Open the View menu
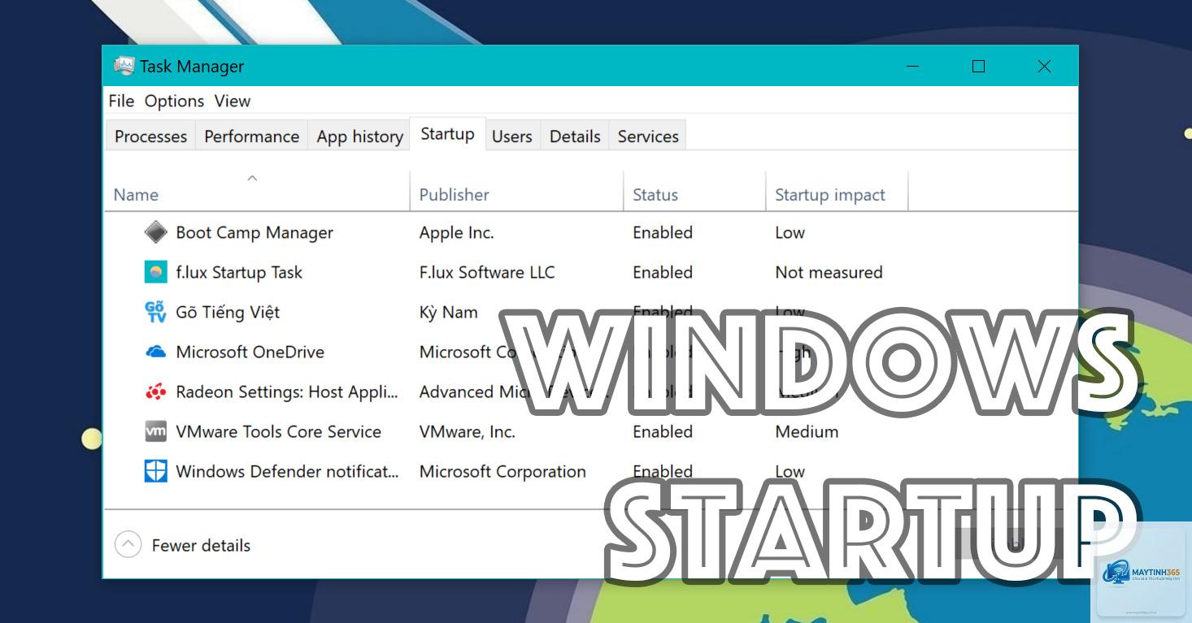The height and width of the screenshot is (623, 1192). tap(233, 101)
